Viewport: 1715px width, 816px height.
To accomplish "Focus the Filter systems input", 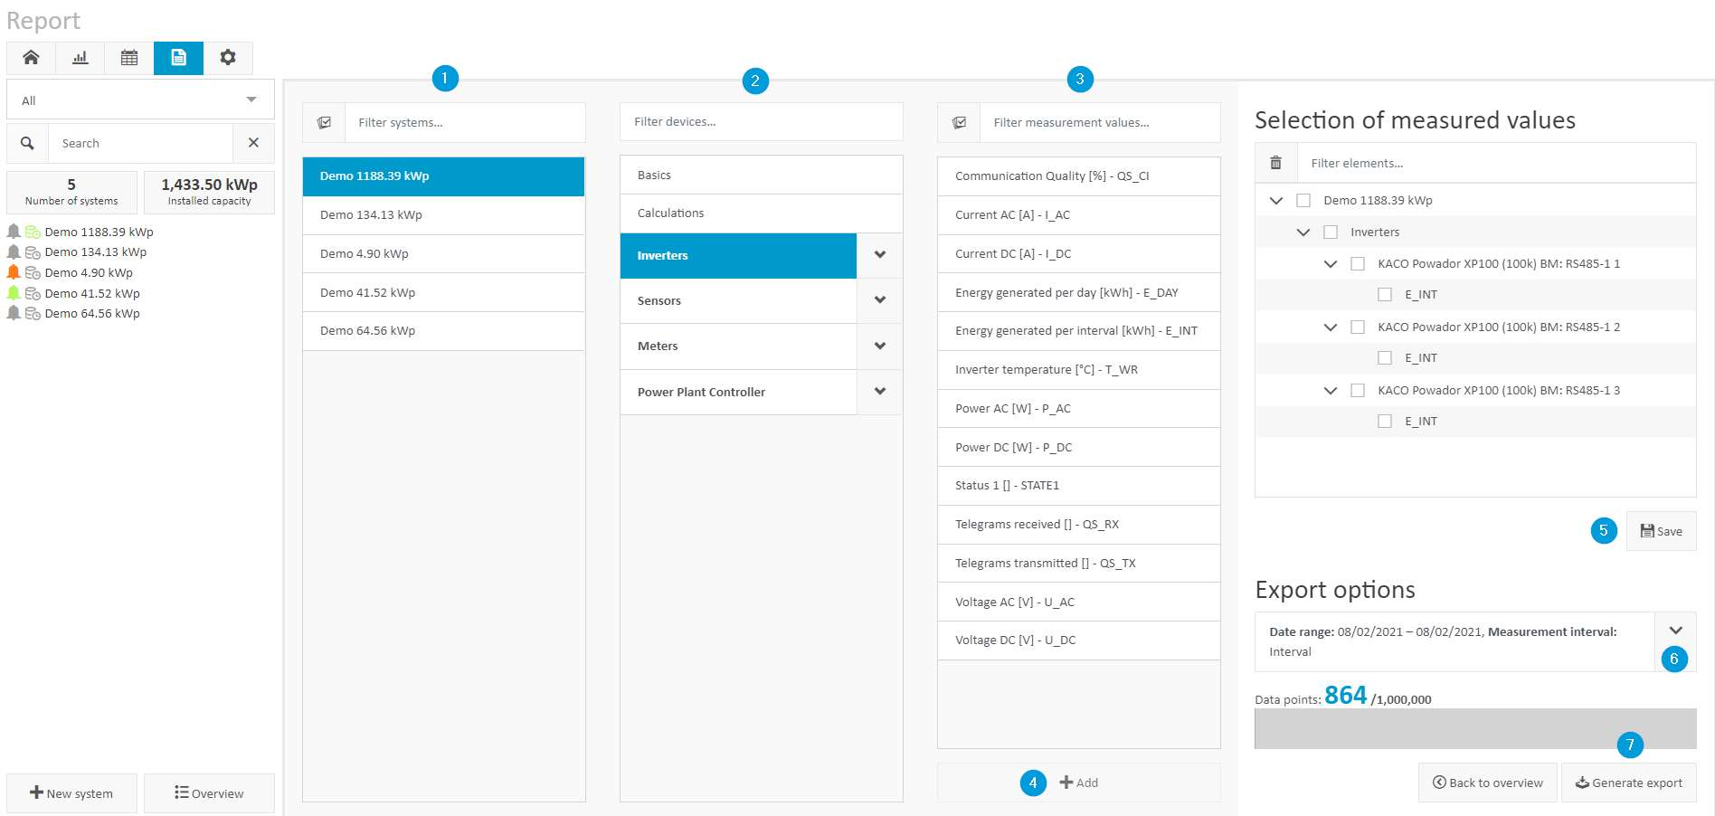I will 465,122.
